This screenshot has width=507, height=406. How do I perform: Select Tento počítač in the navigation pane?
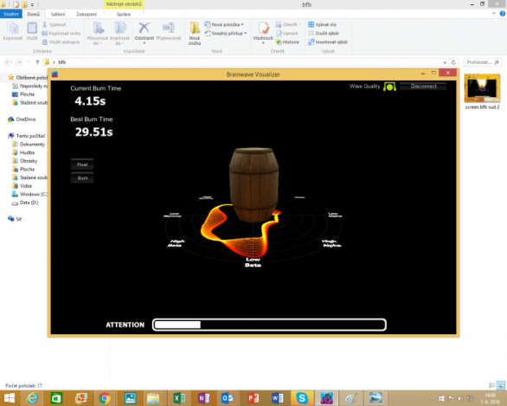[27, 136]
